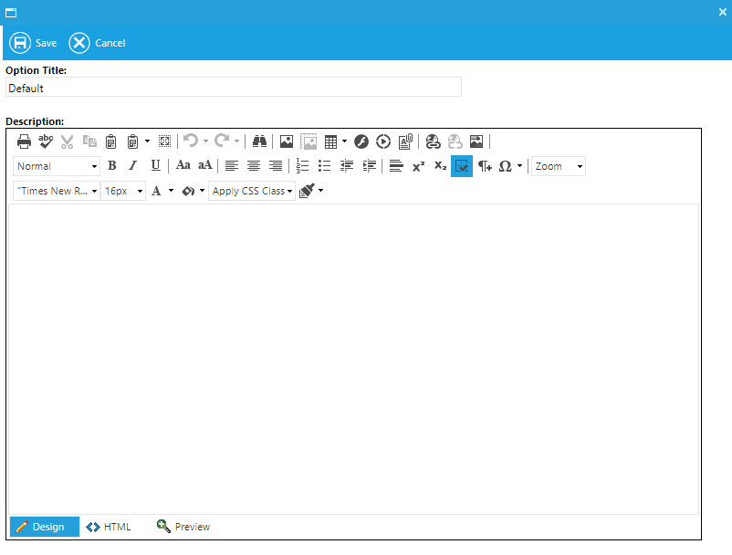
Task: Switch to the HTML tab
Action: (x=109, y=527)
